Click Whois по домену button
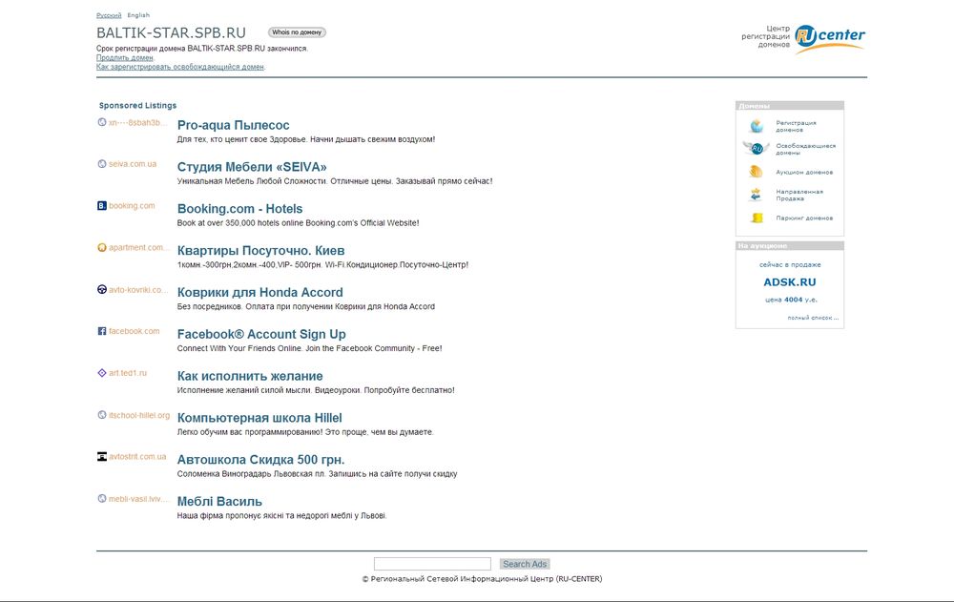This screenshot has height=602, width=954. click(x=297, y=32)
